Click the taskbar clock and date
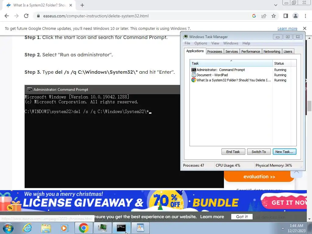 296,228
